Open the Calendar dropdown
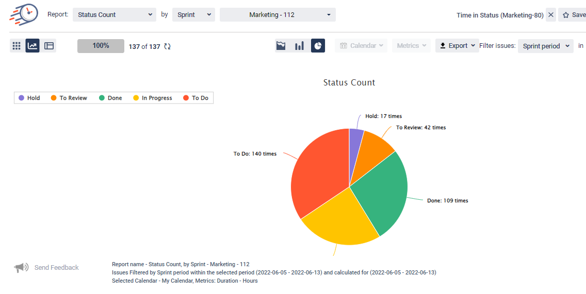Screen dimensions: 586x294 click(x=361, y=45)
